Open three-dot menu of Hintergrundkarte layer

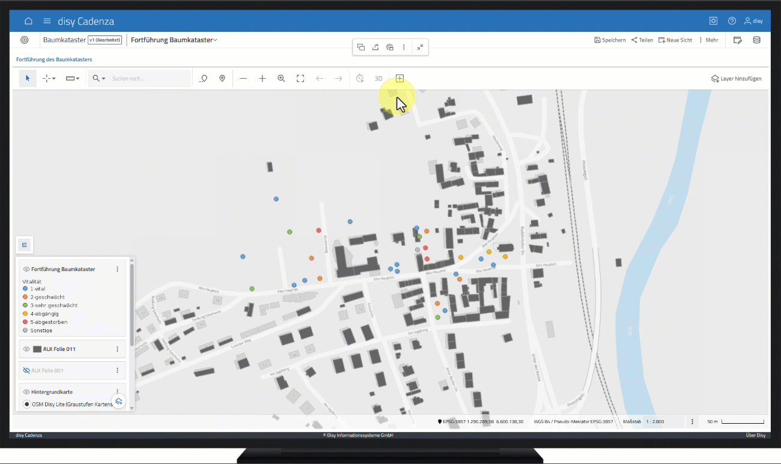click(x=118, y=392)
